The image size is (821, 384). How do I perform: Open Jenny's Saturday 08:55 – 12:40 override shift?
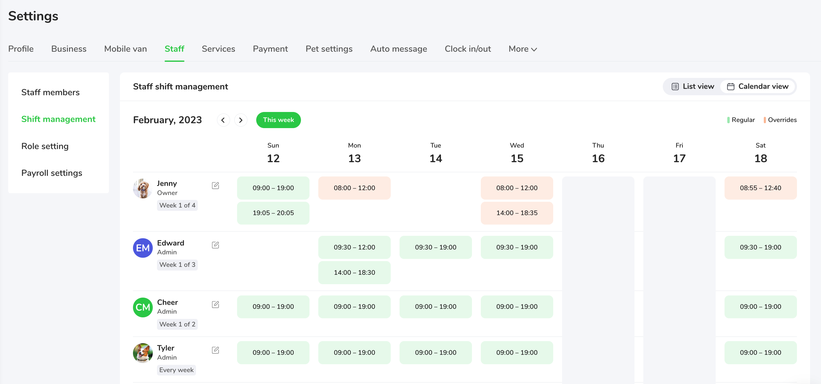coord(760,188)
